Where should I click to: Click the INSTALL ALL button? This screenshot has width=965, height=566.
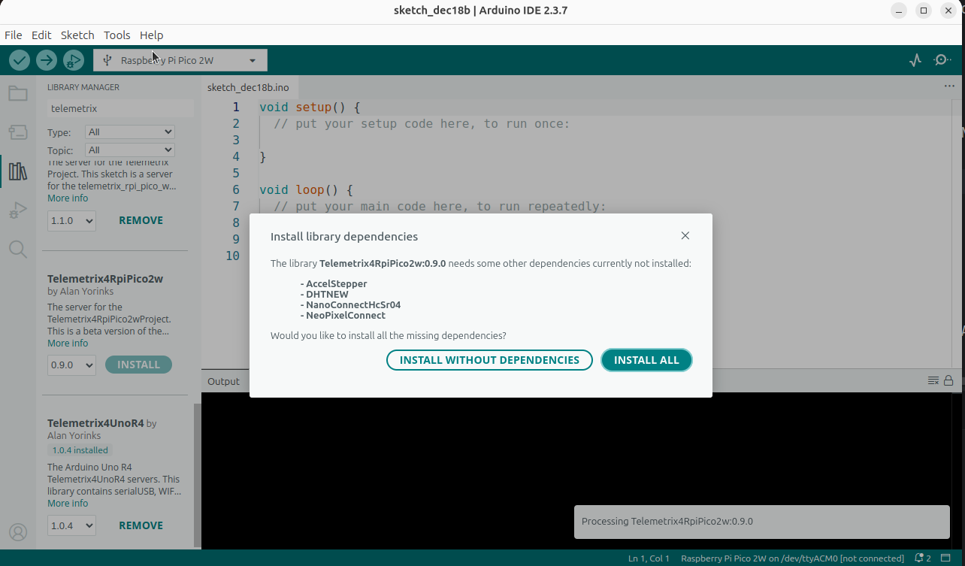click(x=646, y=360)
